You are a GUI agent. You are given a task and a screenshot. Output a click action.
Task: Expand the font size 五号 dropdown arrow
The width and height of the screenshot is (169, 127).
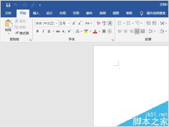pos(69,24)
